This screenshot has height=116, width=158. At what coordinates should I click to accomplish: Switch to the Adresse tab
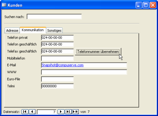coord(12,31)
